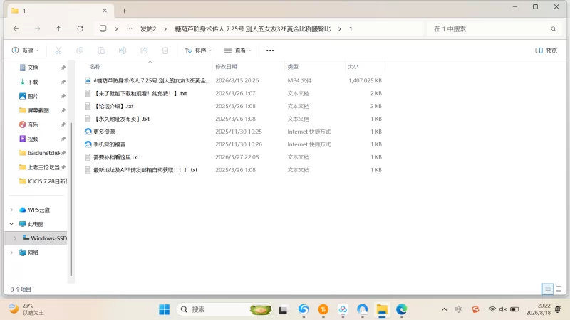Open the 新建 new item dropdown
570x320 pixels.
coord(25,50)
